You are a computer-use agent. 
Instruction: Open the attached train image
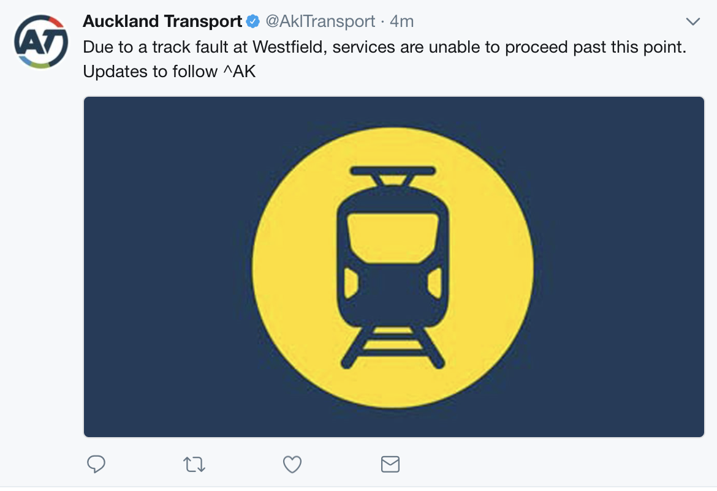click(393, 267)
